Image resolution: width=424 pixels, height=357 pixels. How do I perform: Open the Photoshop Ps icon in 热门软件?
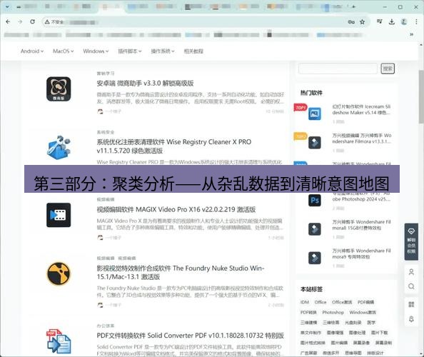click(315, 201)
